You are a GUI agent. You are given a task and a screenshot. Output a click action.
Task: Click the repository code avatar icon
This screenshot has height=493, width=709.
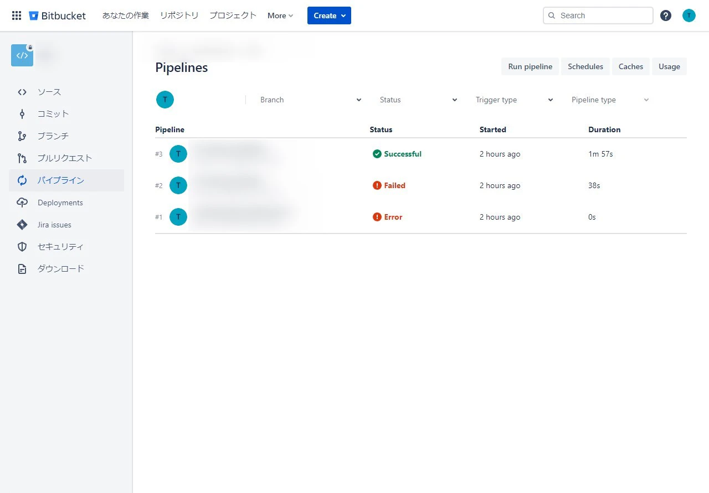[22, 55]
